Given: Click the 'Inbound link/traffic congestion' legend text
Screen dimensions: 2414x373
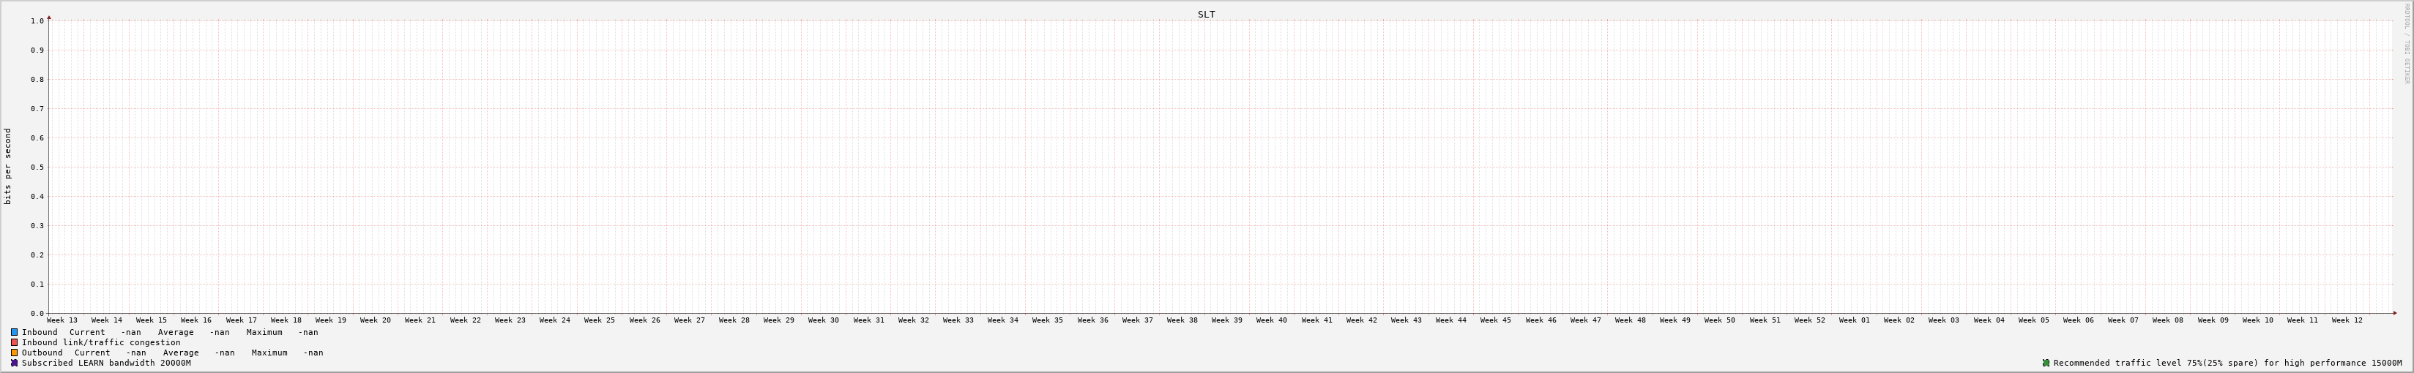Looking at the screenshot, I should [x=101, y=342].
